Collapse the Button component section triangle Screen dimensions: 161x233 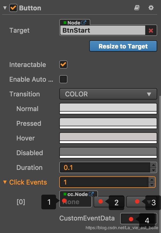click(x=5, y=8)
